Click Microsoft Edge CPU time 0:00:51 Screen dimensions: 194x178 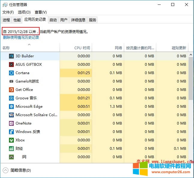[84, 107]
